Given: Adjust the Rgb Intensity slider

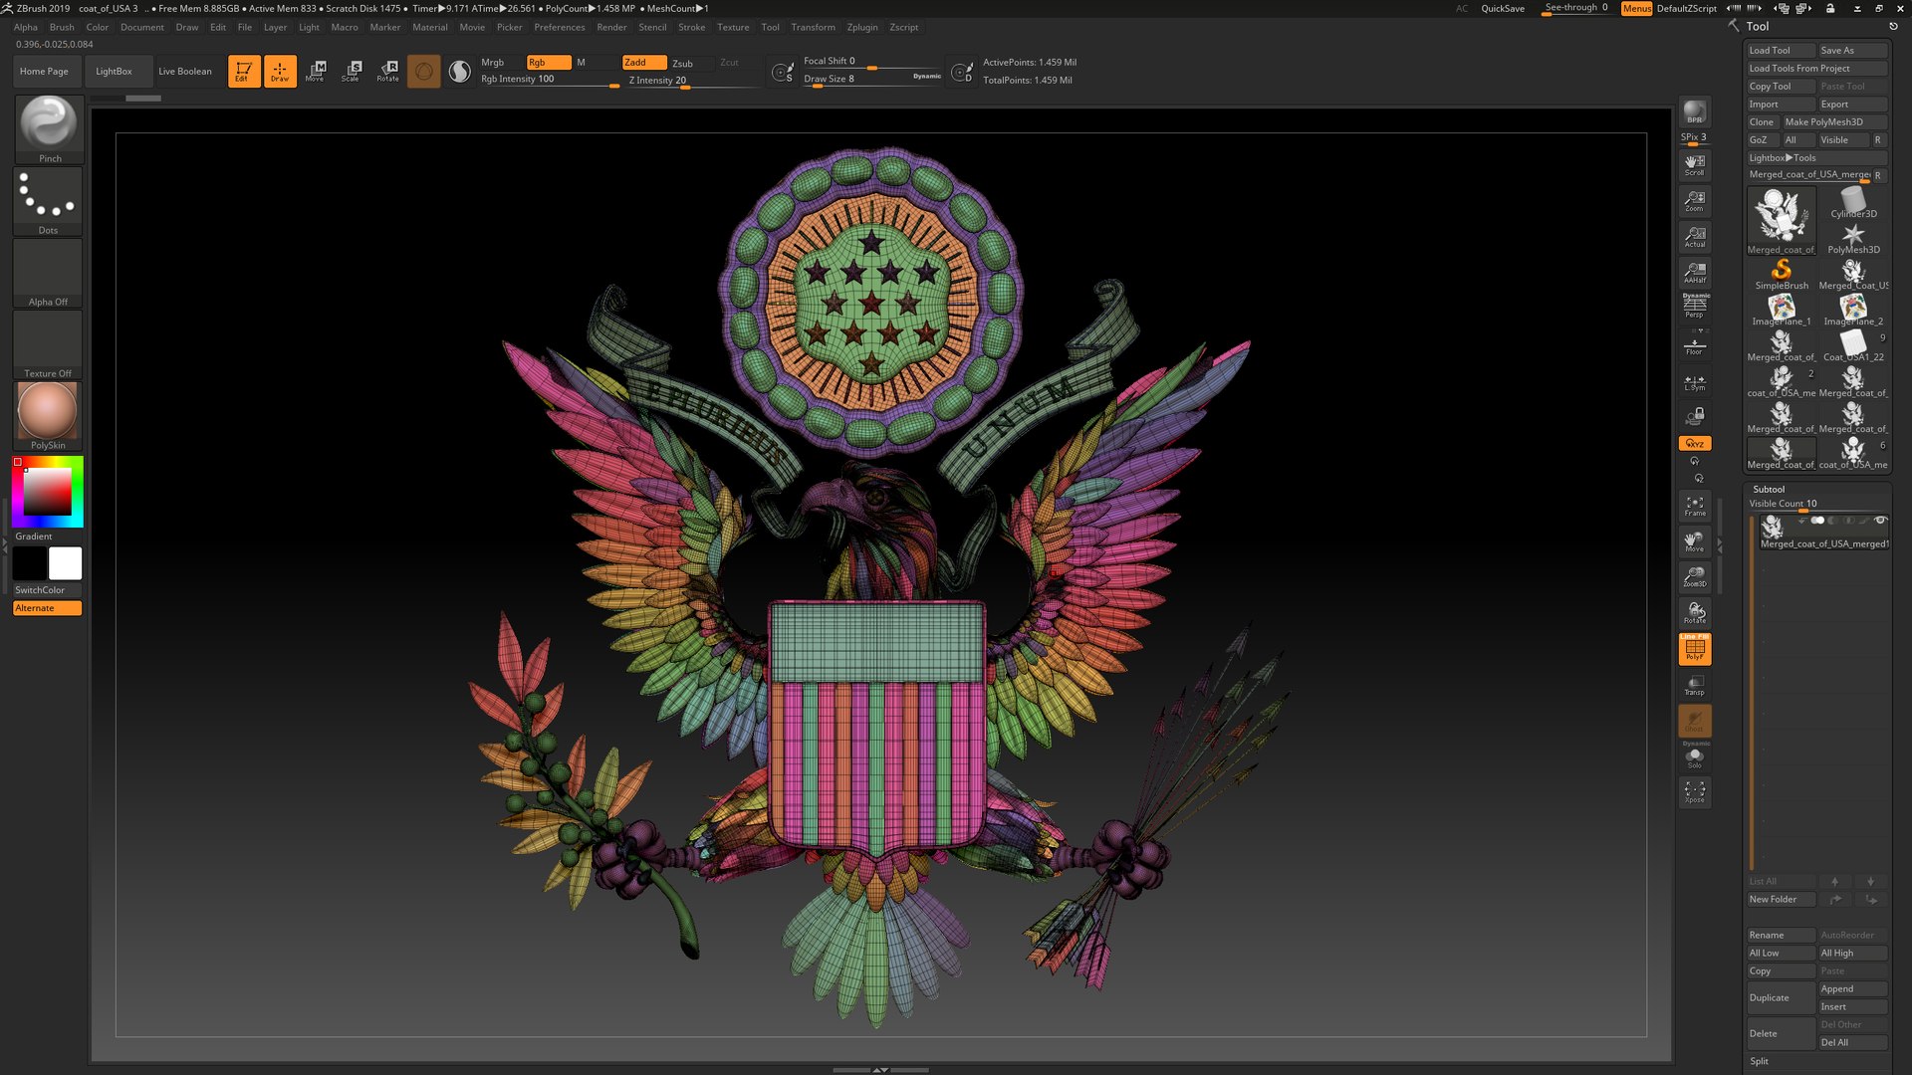Looking at the screenshot, I should click(x=550, y=80).
